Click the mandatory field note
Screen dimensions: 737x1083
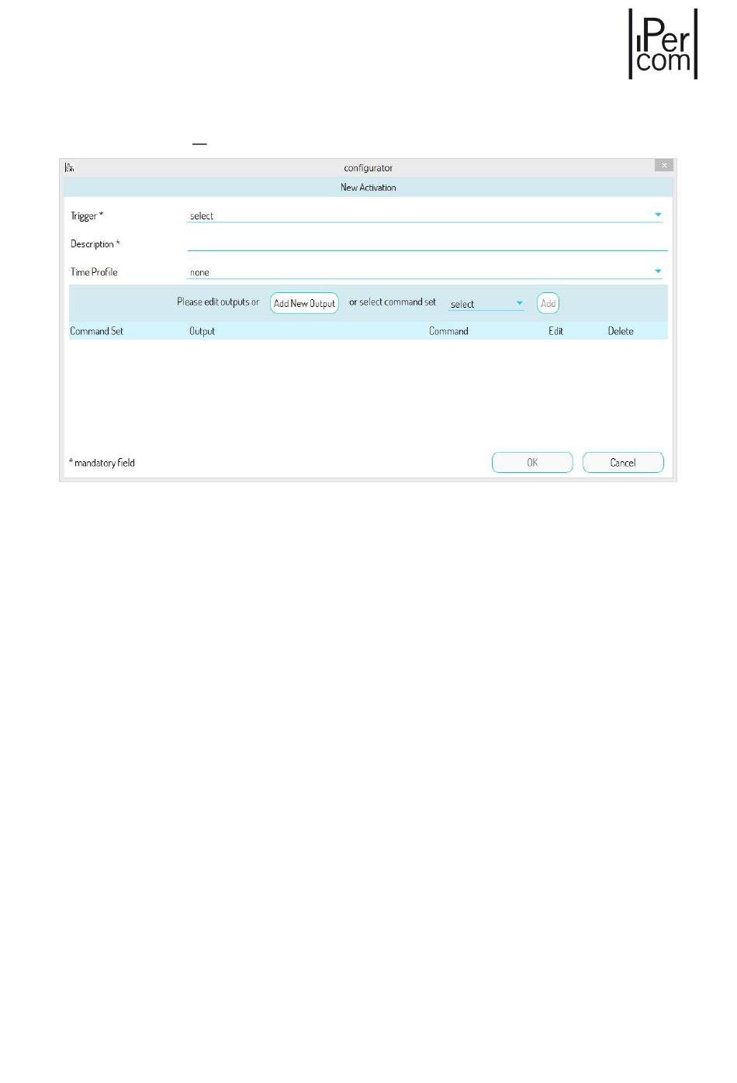102,463
